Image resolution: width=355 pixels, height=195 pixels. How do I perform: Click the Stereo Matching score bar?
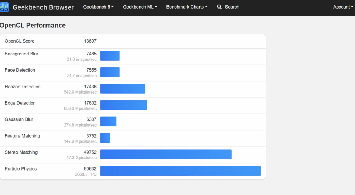coord(166,154)
